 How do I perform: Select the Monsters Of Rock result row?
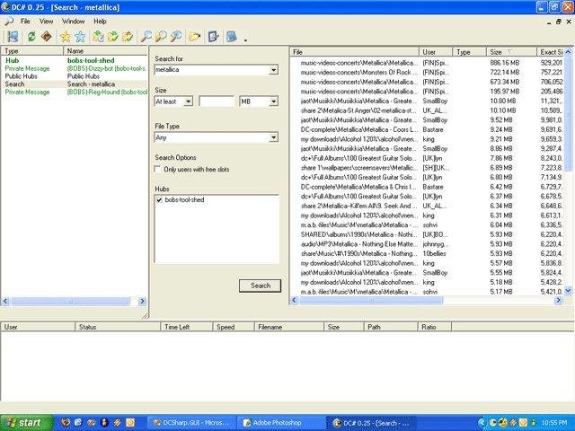pyautogui.click(x=428, y=73)
